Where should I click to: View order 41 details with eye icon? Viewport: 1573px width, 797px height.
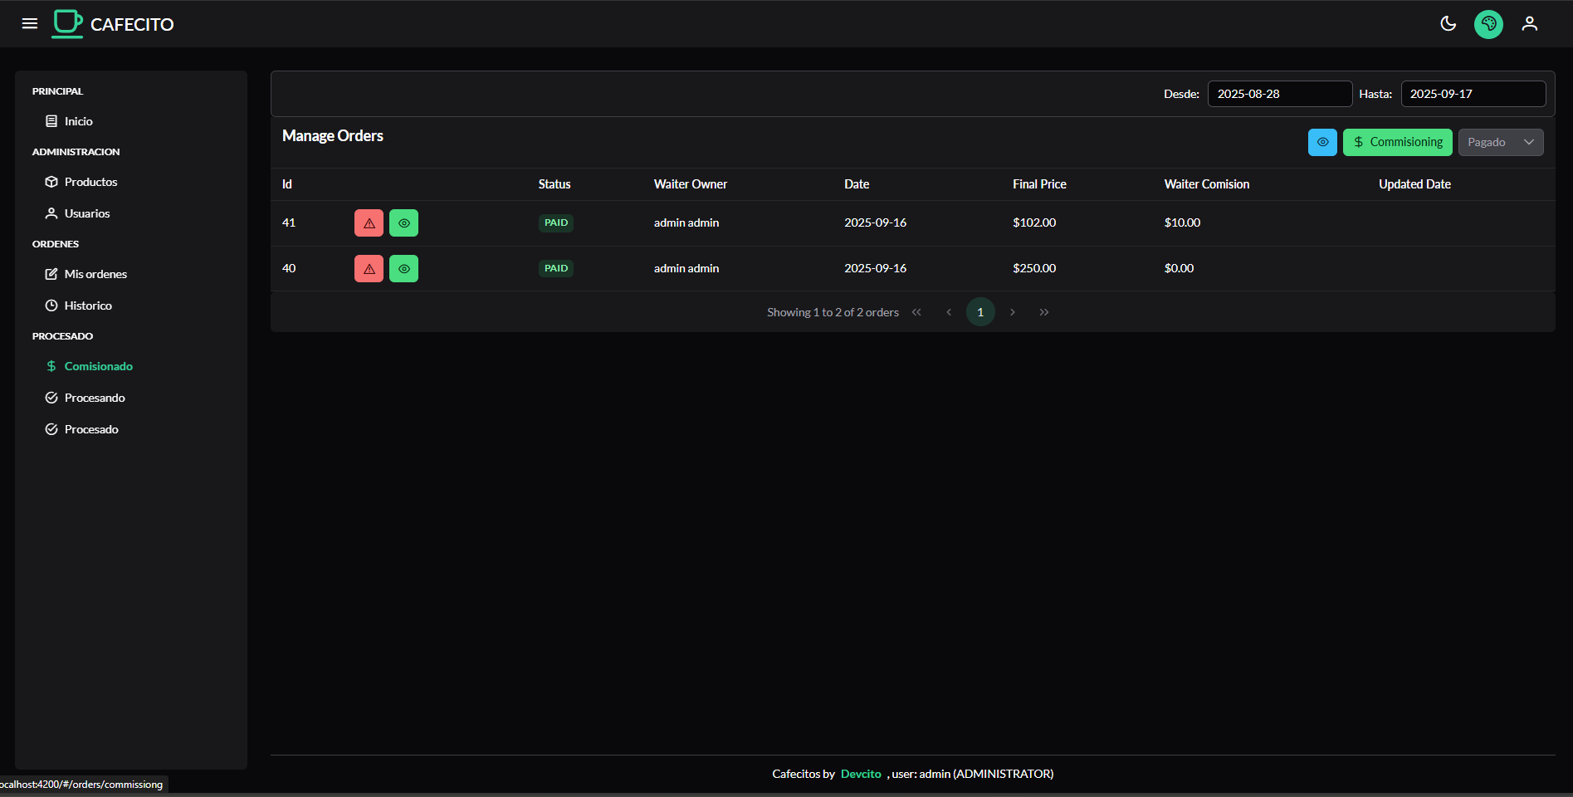tap(403, 222)
